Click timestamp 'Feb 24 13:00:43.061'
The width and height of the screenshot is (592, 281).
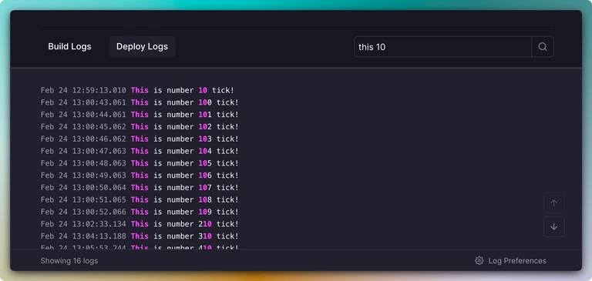(x=83, y=102)
